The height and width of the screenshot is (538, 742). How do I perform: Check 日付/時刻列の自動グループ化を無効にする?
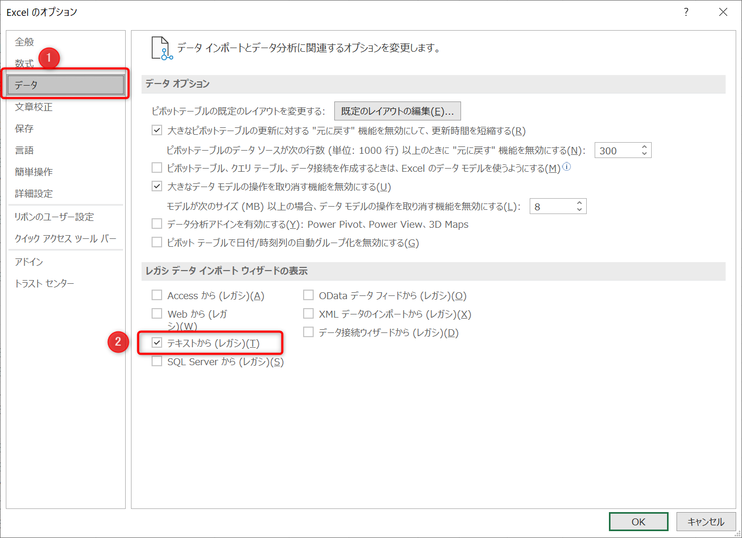(x=157, y=242)
